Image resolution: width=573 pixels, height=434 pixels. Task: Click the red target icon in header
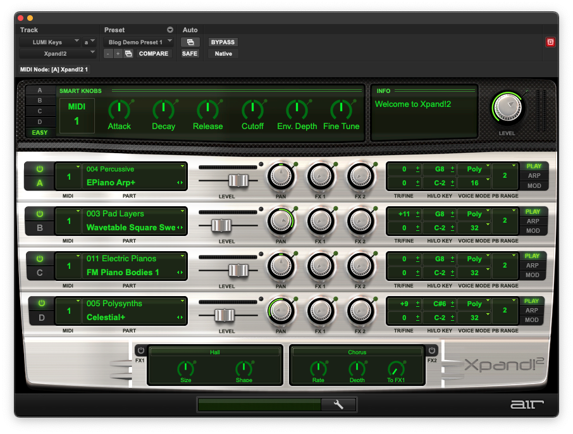pyautogui.click(x=550, y=42)
